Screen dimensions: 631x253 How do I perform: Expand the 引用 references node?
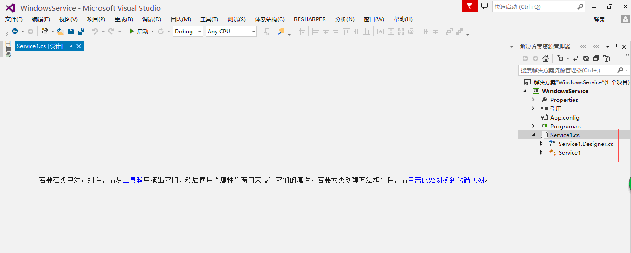click(533, 108)
